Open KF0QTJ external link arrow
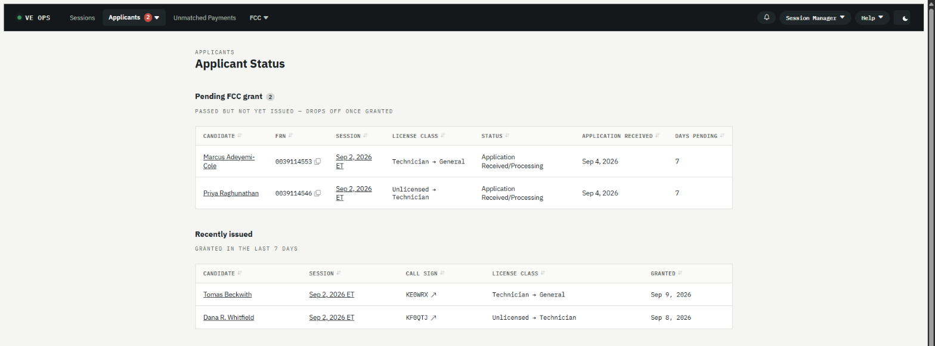Viewport: 935px width, 346px height. tap(434, 318)
